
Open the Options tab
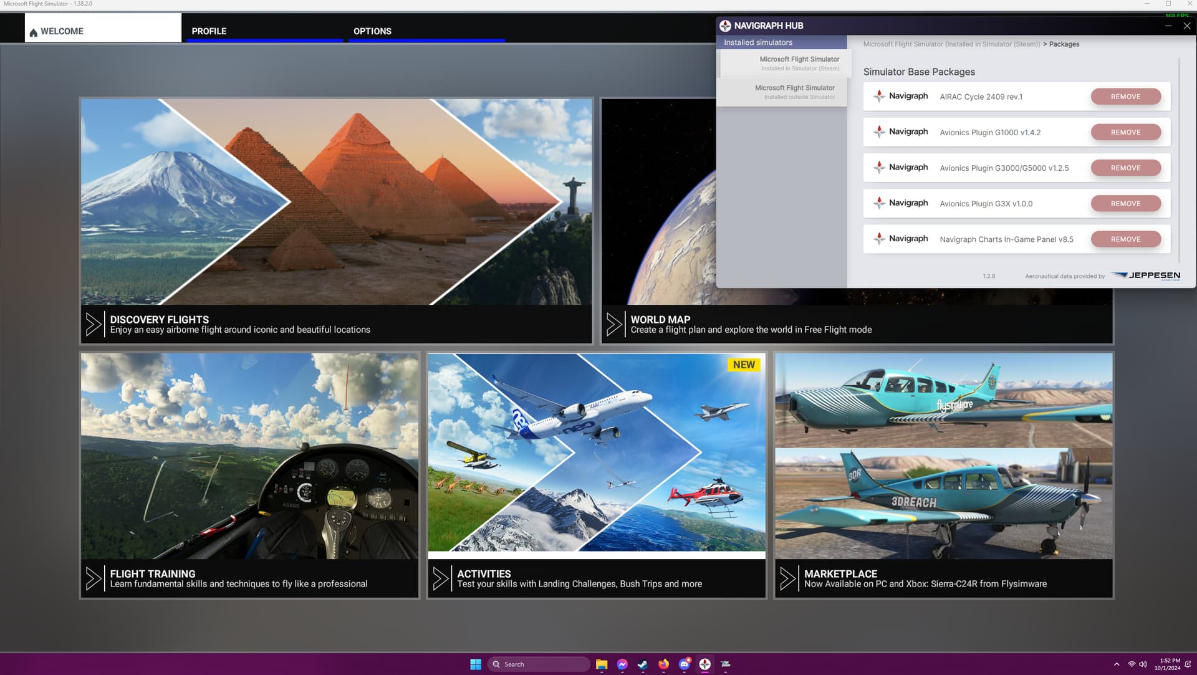(372, 31)
